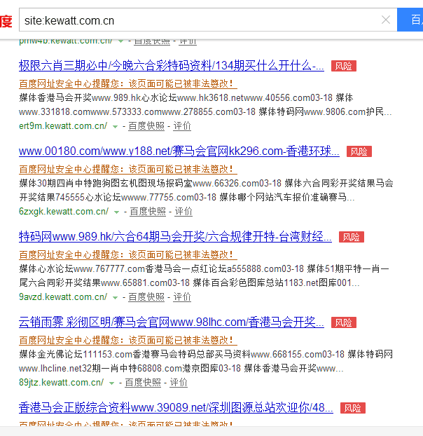Screen dimensions: 423x436
Task: Click 评价 beside the 6zxgk.kewatt.com.cn result
Action: pyautogui.click(x=183, y=212)
